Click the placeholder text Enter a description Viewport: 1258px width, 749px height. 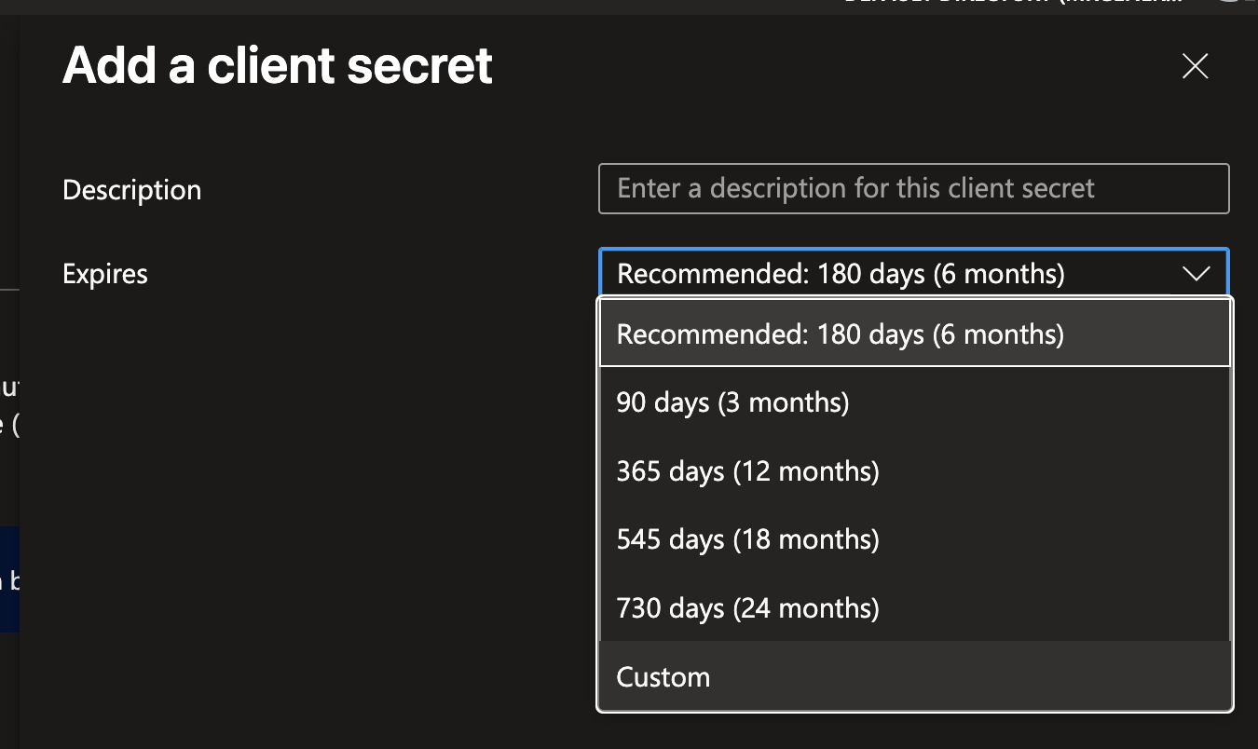click(x=855, y=189)
